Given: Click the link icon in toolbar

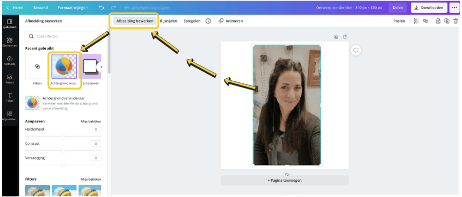Looking at the screenshot, I should [x=426, y=21].
